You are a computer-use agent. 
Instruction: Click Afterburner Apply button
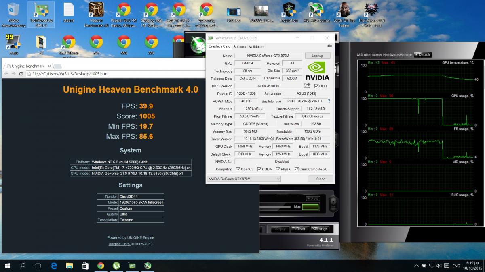point(280,229)
